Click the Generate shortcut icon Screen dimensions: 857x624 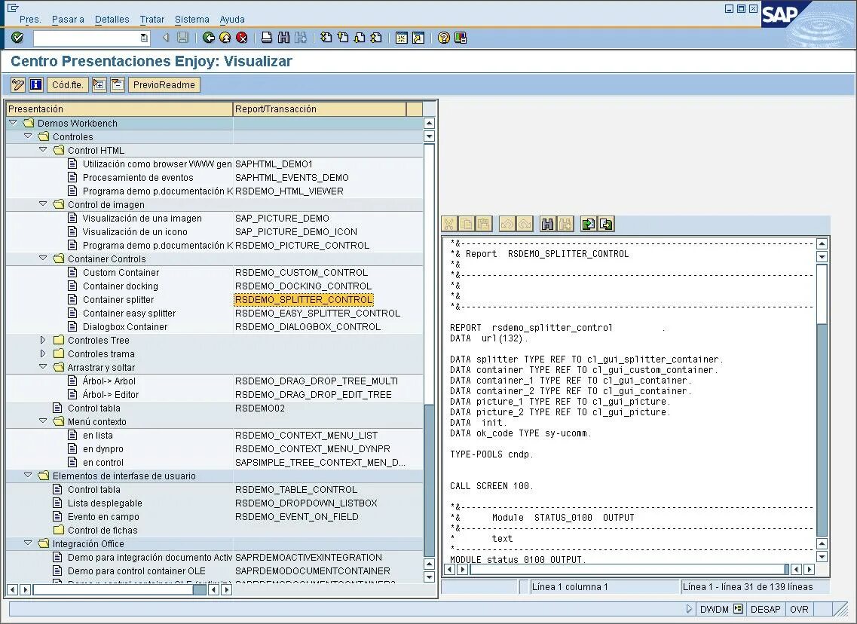[418, 38]
